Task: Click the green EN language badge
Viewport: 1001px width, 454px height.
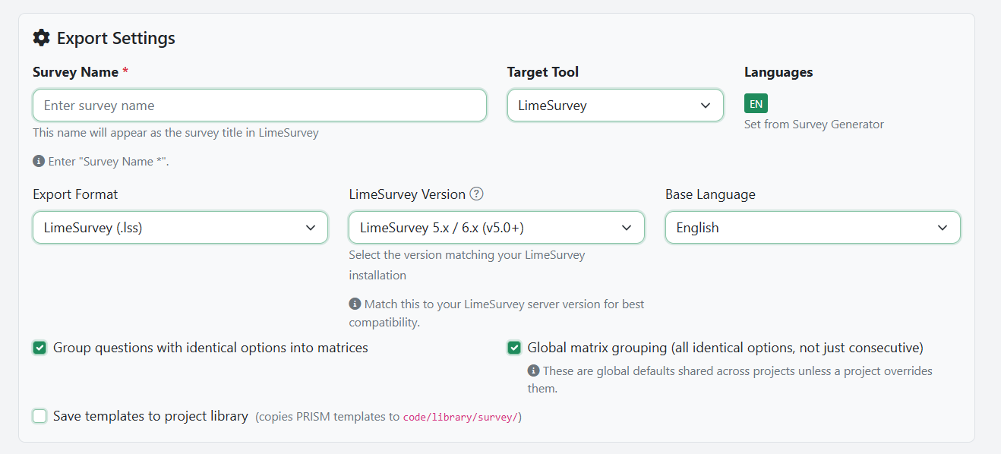Action: point(756,103)
